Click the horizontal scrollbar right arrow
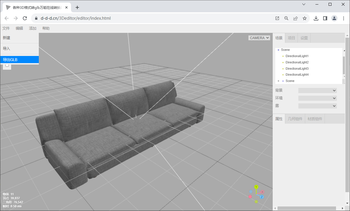This screenshot has height=211, width=350. tap(343, 208)
